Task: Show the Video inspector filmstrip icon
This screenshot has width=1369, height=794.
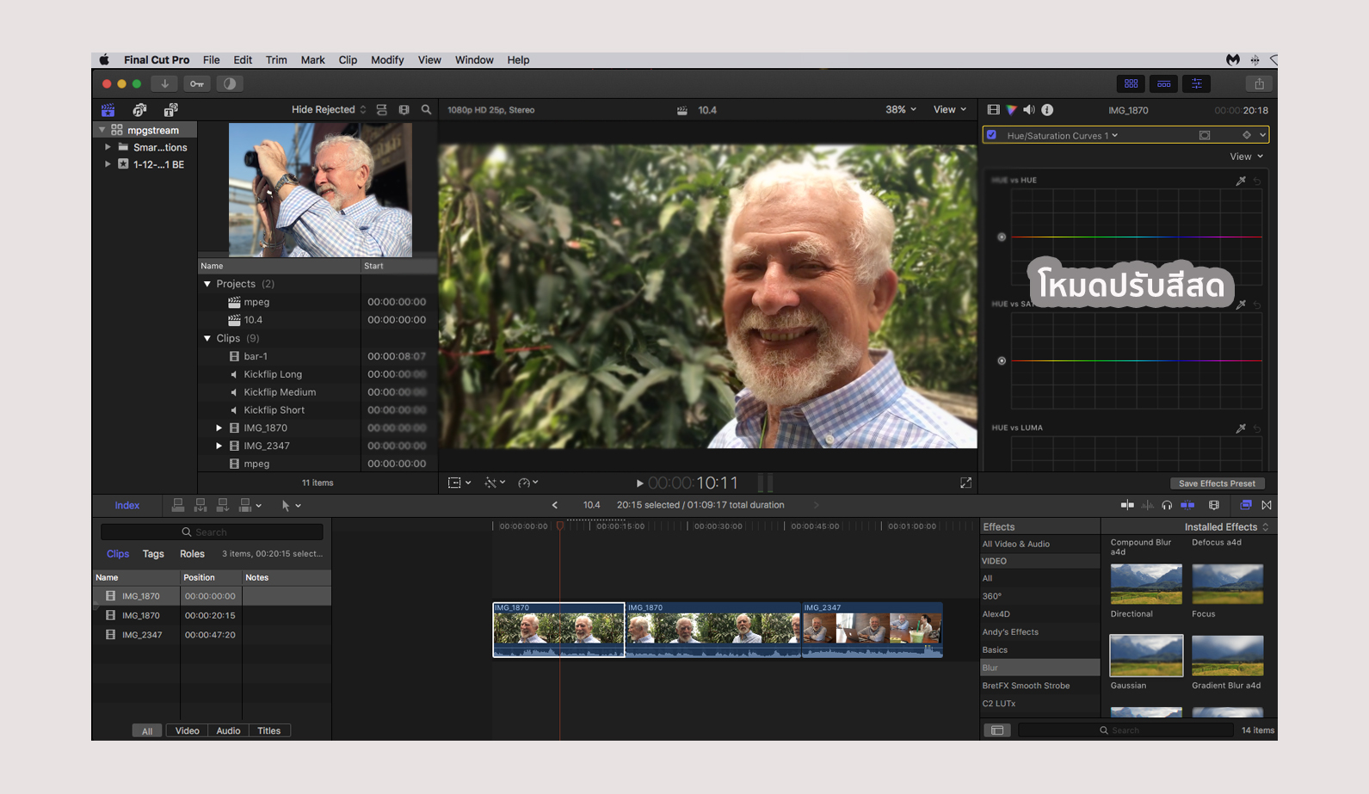Action: pyautogui.click(x=994, y=110)
